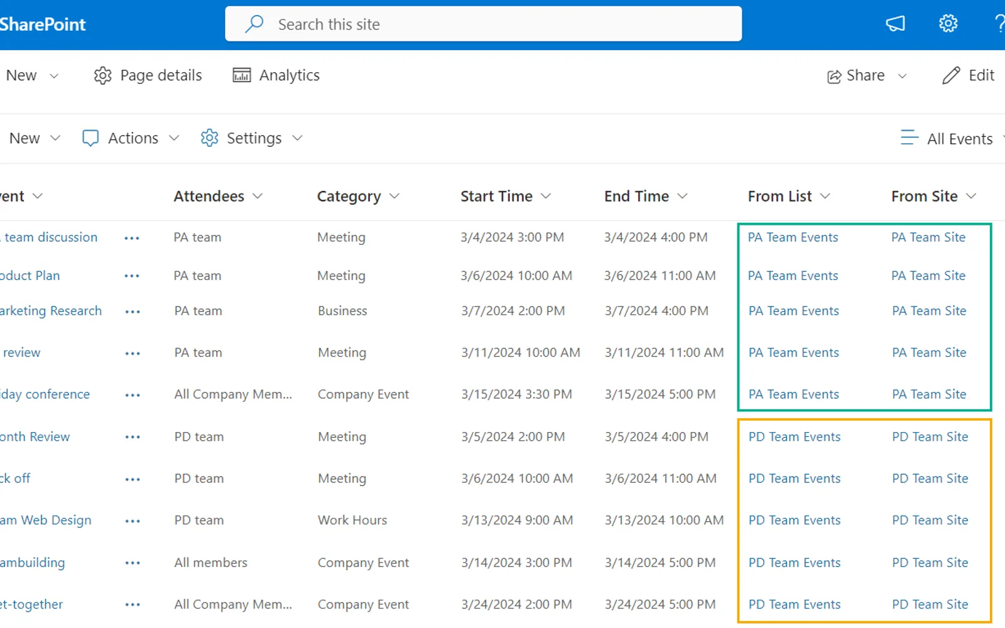
Task: Open ellipsis menu for arketing Research row
Action: [x=133, y=312]
